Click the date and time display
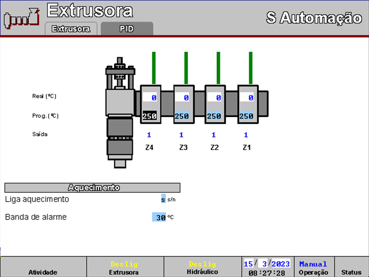 point(267,267)
